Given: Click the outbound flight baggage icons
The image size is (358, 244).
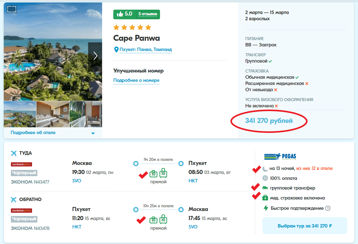Looking at the screenshot, I should (x=158, y=173).
